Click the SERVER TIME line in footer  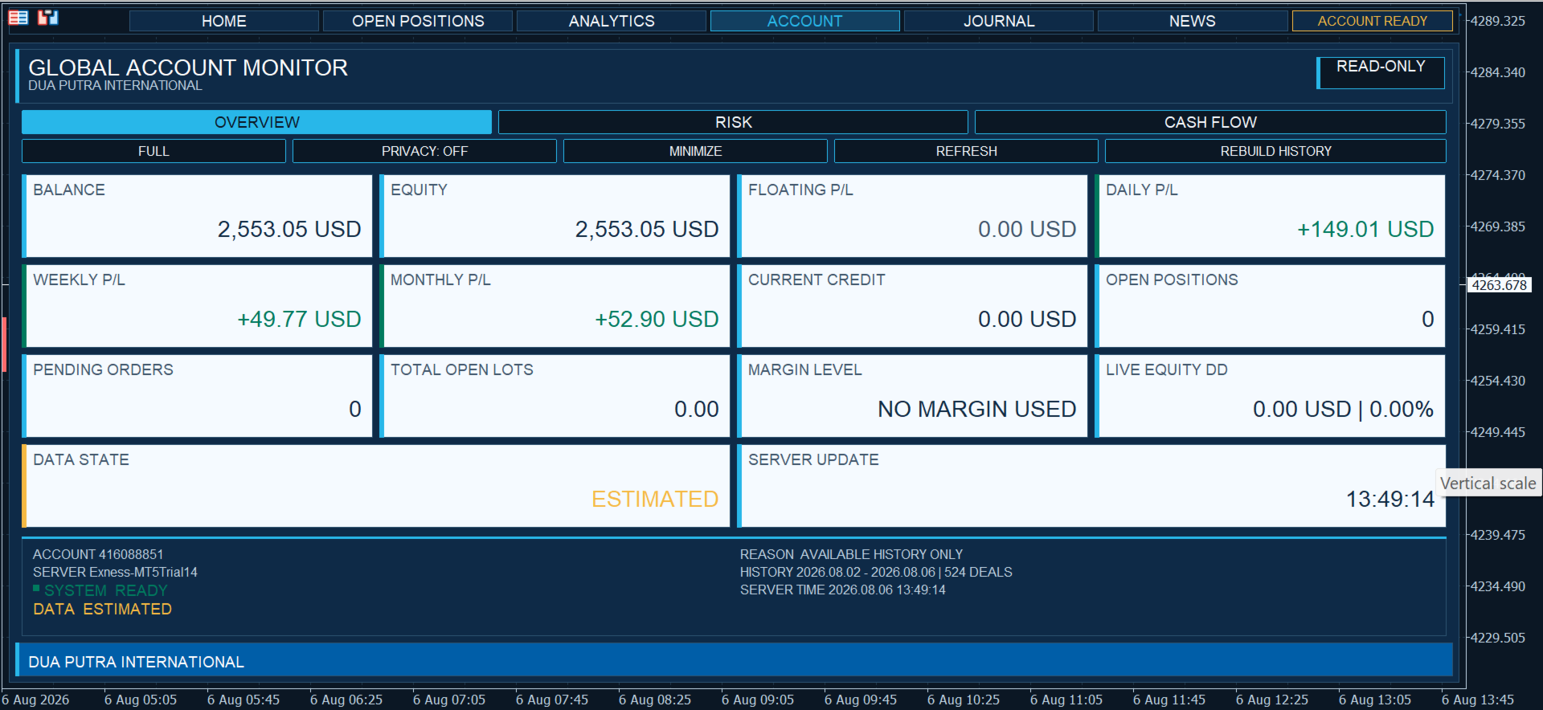pyautogui.click(x=842, y=590)
